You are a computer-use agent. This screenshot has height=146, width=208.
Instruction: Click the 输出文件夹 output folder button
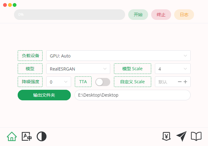44,95
